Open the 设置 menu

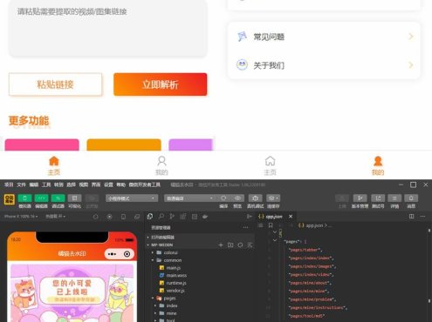(x=108, y=184)
